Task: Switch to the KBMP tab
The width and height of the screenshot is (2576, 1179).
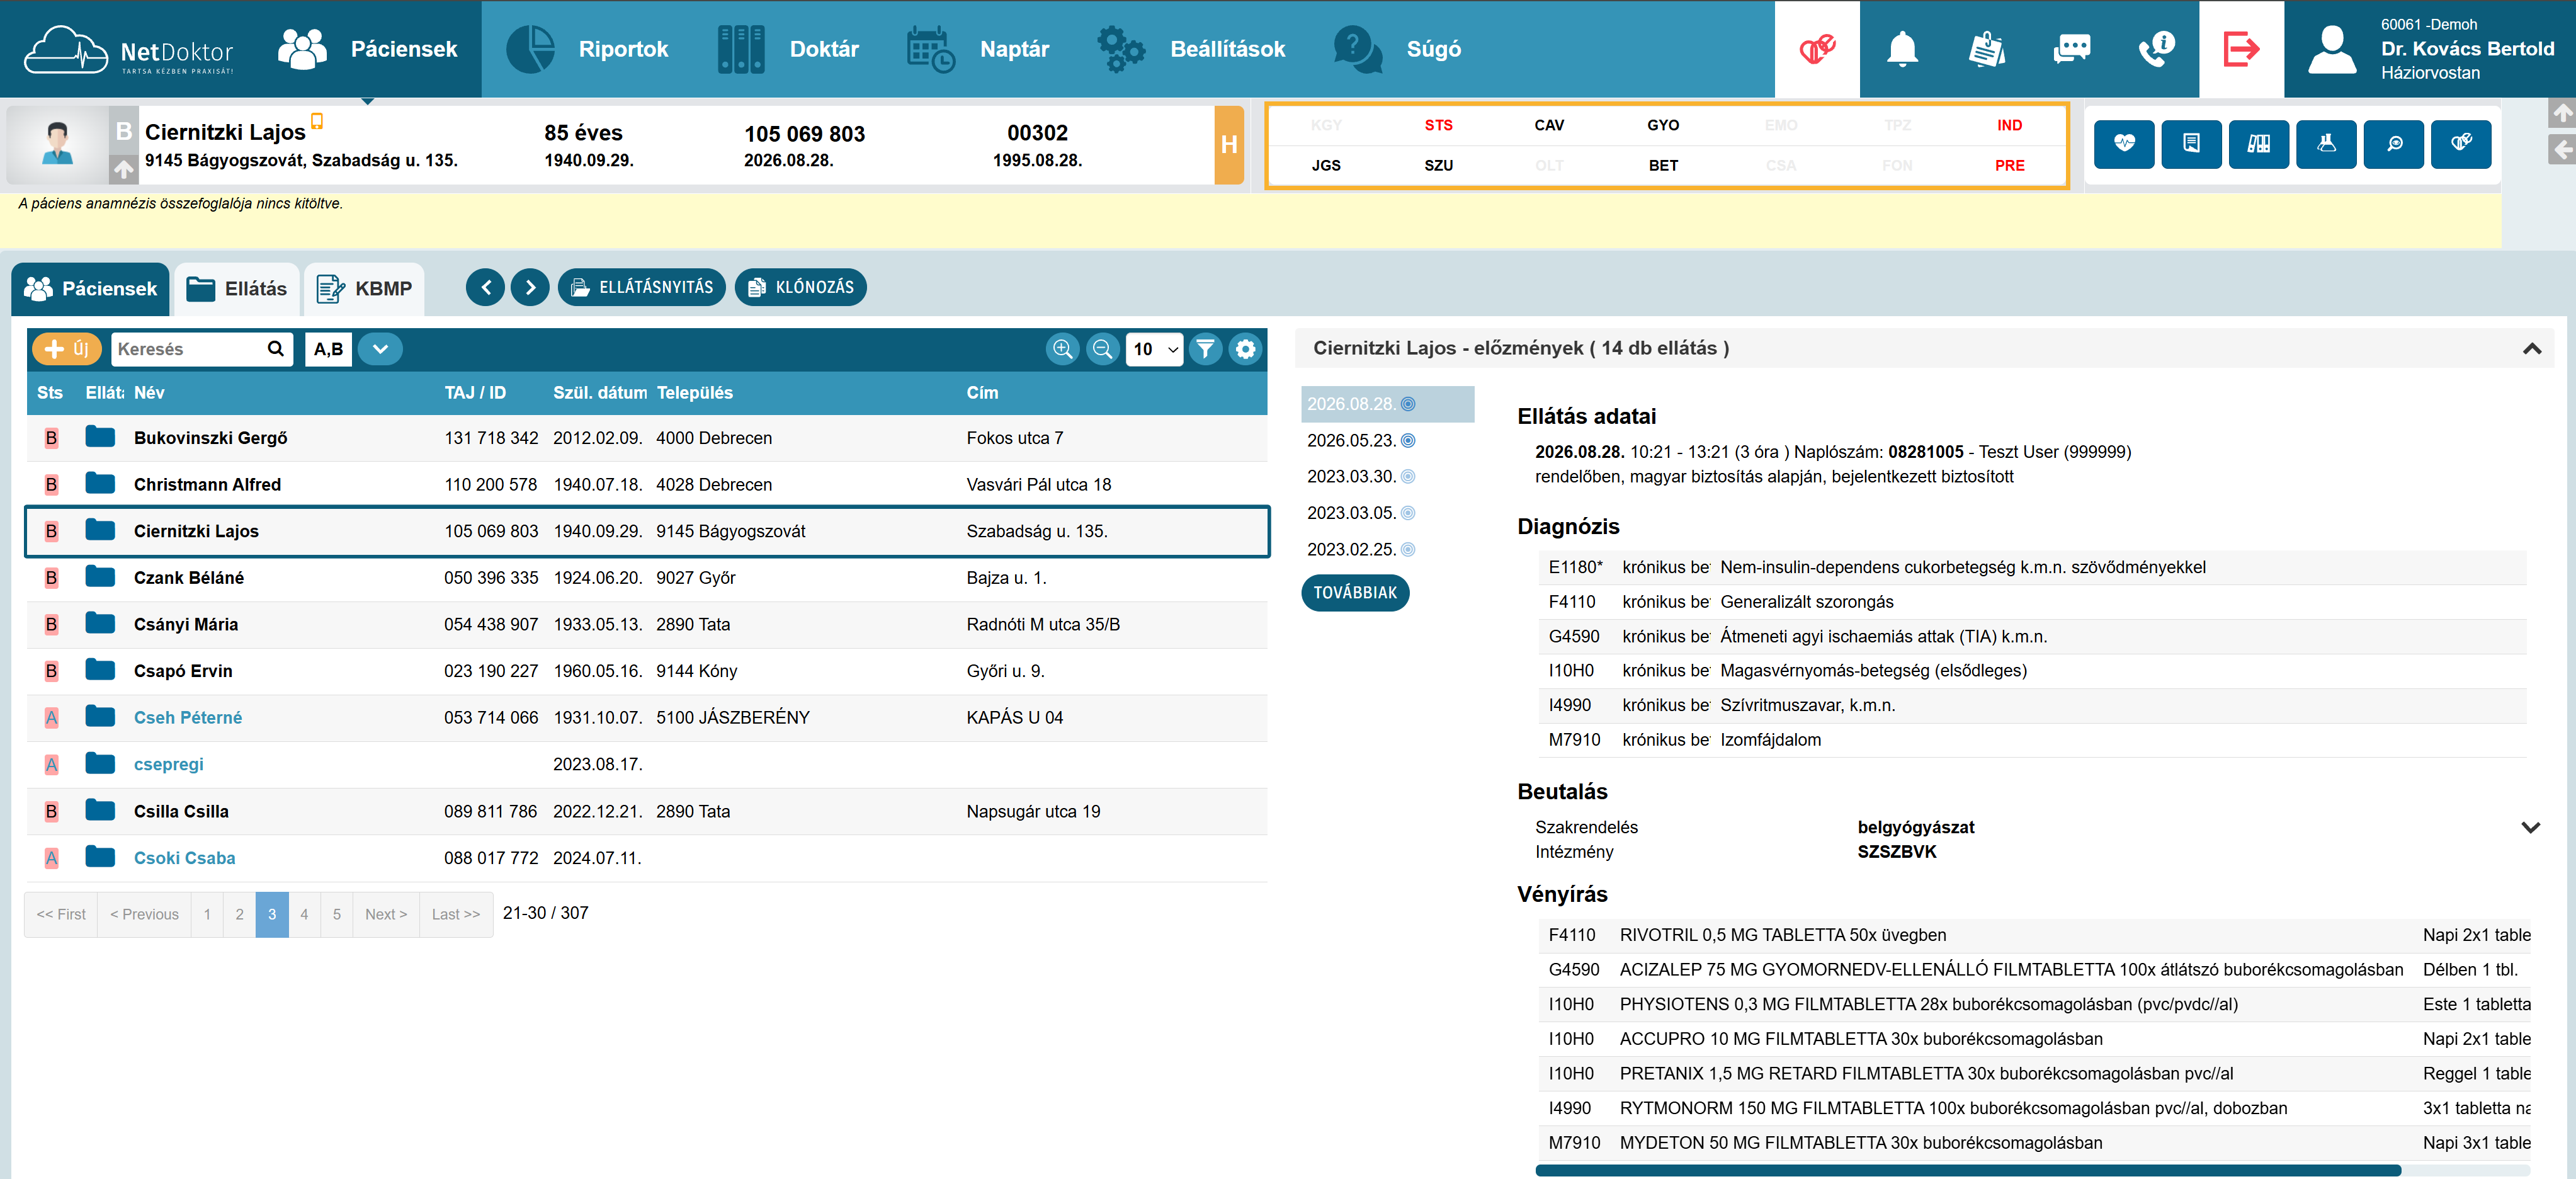Action: (364, 289)
